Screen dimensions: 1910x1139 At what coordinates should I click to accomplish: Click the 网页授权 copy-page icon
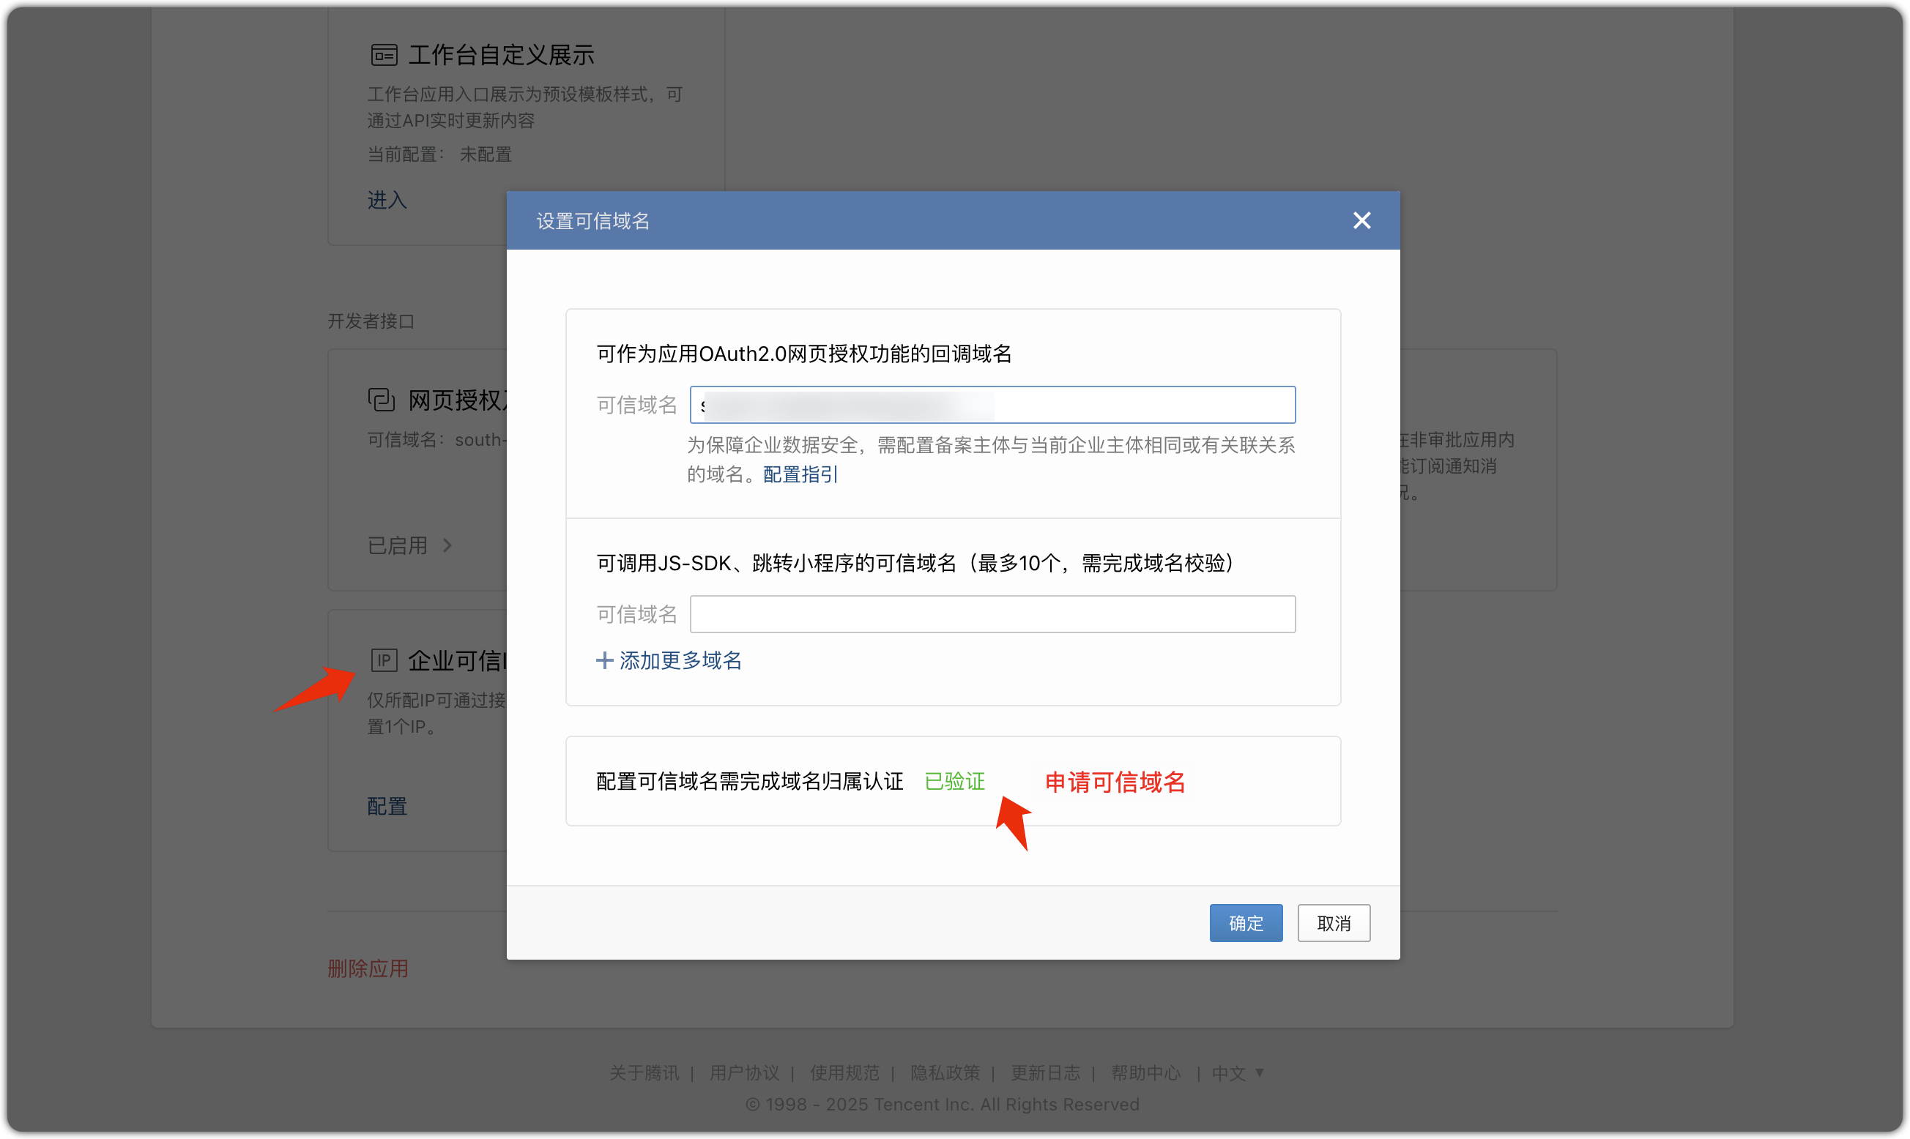point(382,400)
